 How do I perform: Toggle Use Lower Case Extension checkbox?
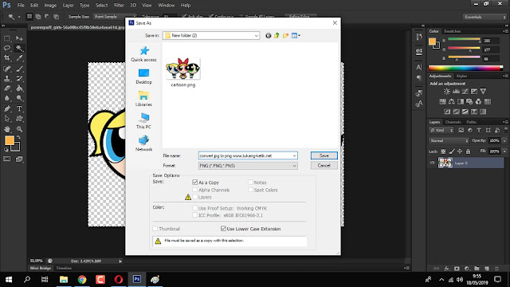pyautogui.click(x=223, y=229)
